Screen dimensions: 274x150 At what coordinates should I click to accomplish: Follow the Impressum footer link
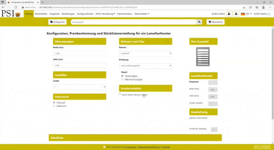coord(131,147)
